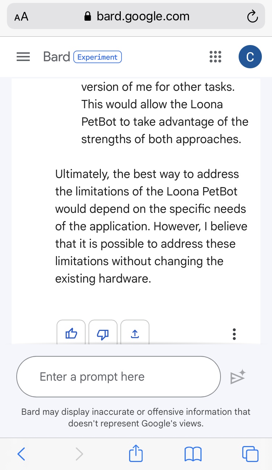This screenshot has width=272, height=470.
Task: Show Safari bookmarks book icon
Action: click(193, 454)
